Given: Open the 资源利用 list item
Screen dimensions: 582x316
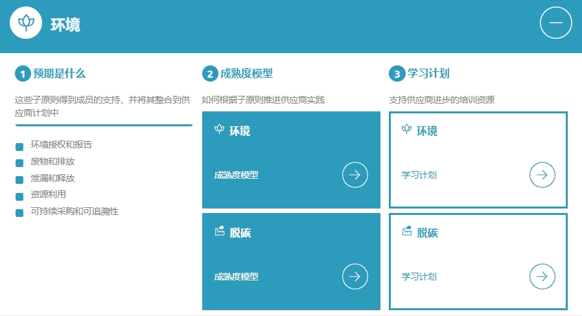Looking at the screenshot, I should (x=48, y=194).
